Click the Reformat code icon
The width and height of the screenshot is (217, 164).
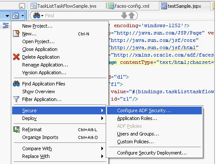coord(16,129)
